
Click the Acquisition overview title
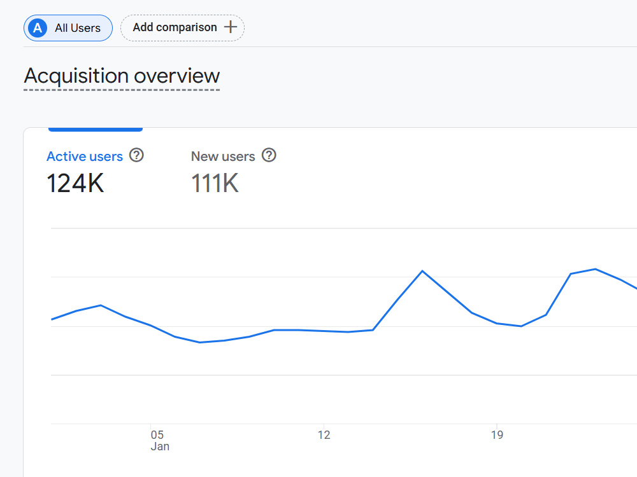click(122, 76)
